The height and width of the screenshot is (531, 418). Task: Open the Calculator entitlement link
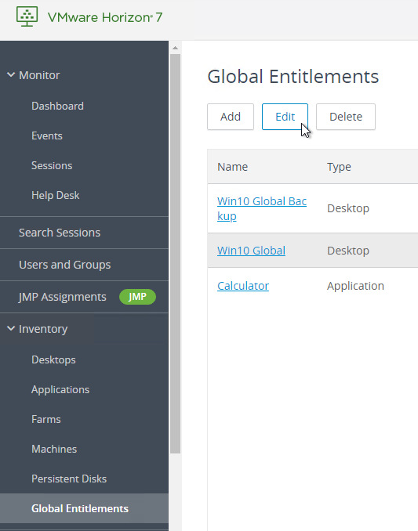coord(243,286)
